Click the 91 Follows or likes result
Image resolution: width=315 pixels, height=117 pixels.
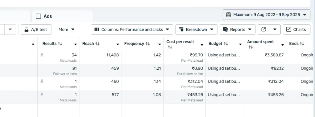click(x=74, y=68)
